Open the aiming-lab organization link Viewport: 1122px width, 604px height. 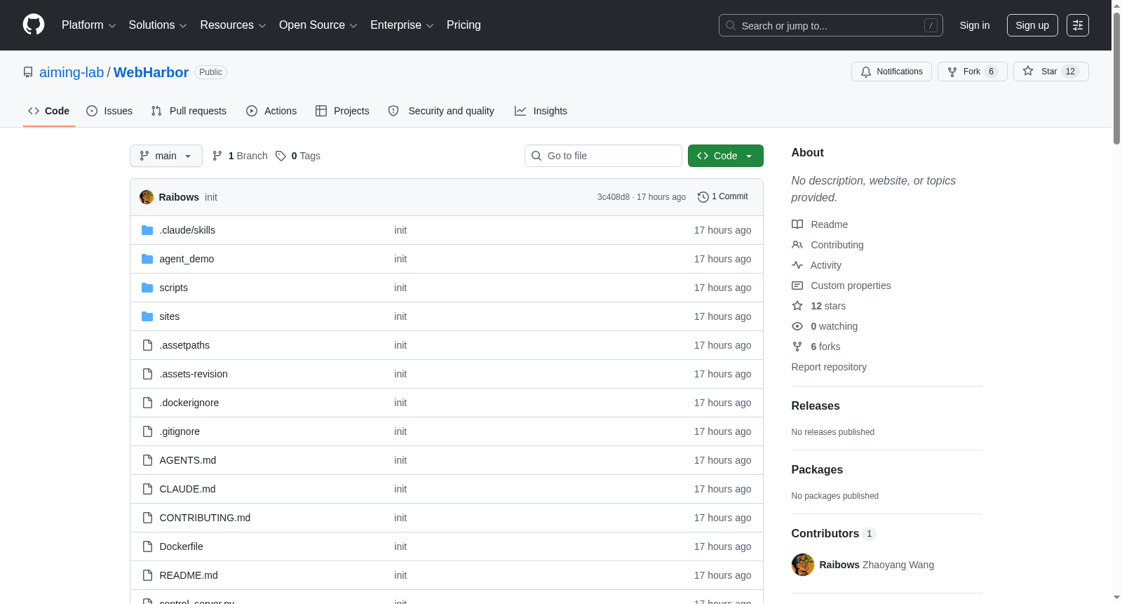point(72,72)
